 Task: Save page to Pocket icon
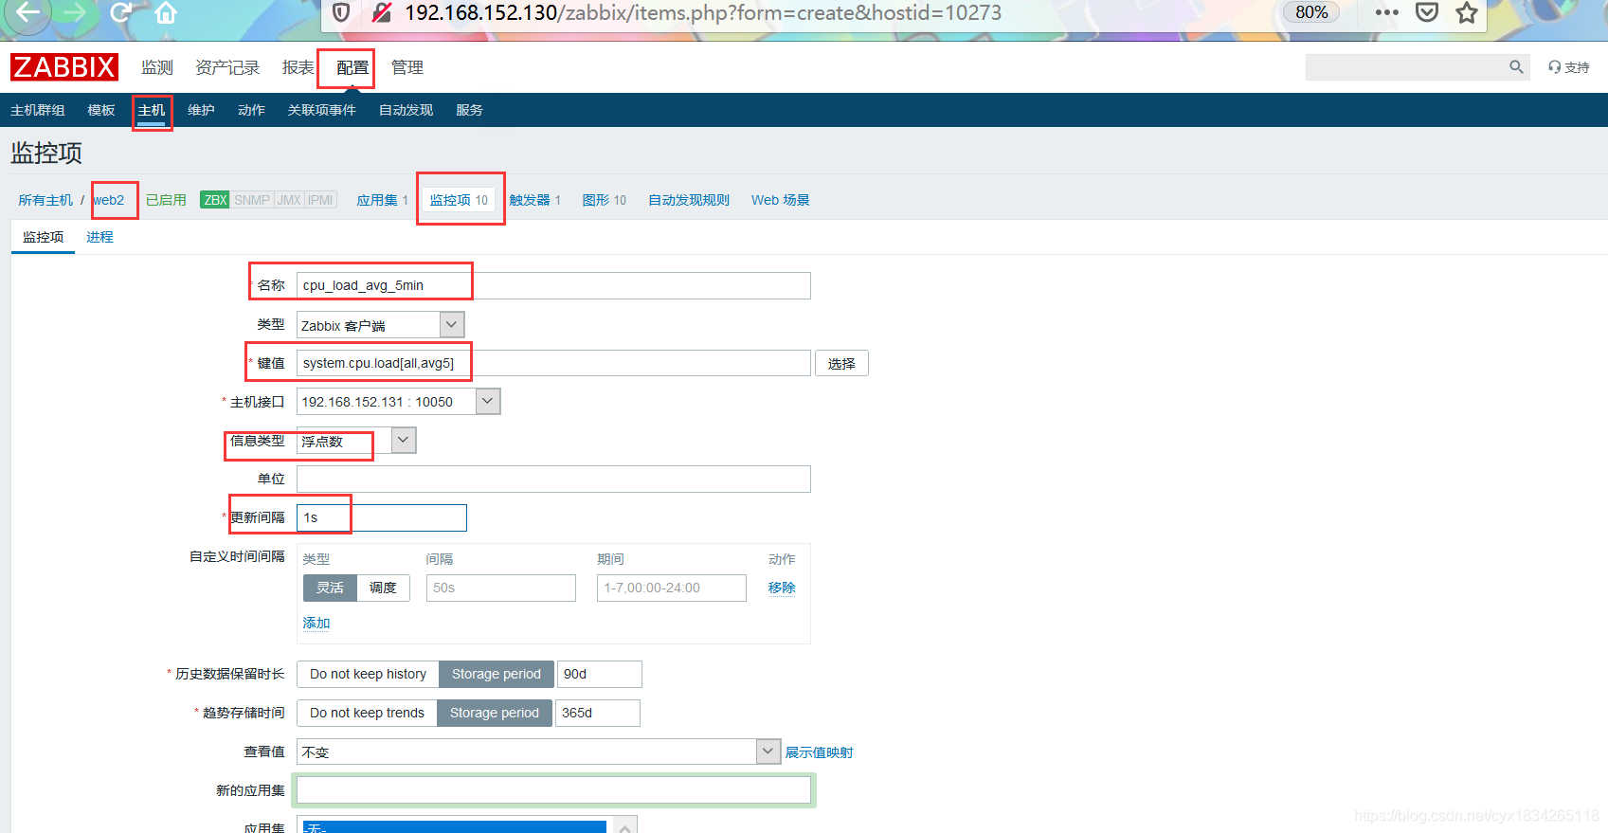[1427, 12]
